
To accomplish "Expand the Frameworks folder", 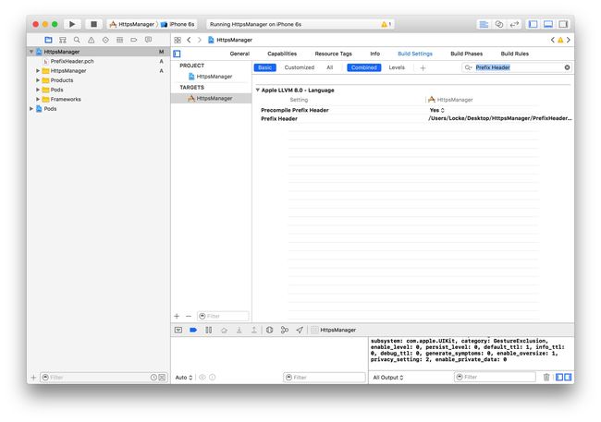I will point(38,99).
